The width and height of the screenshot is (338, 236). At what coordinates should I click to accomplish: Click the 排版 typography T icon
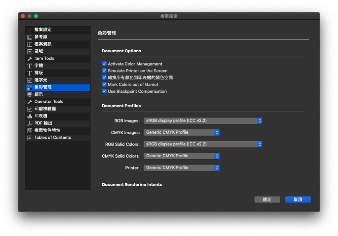[30, 73]
